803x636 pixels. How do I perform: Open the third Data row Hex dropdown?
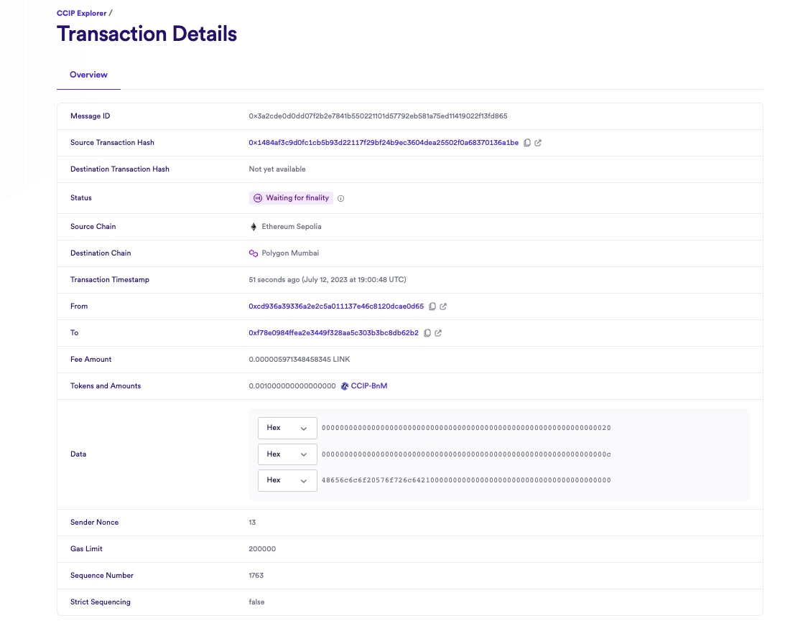pos(287,480)
